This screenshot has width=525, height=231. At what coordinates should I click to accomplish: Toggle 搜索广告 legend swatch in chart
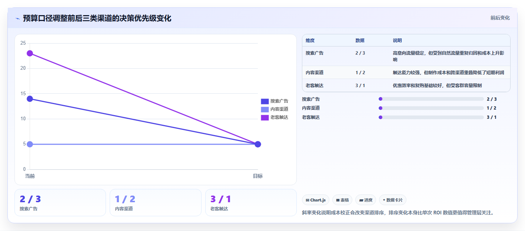[265, 101]
